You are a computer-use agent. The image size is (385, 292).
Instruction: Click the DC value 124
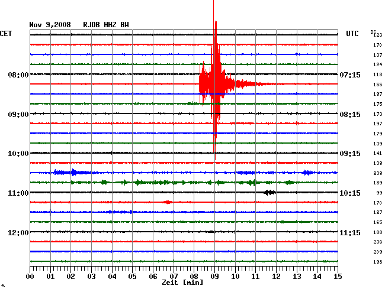[x=378, y=64]
